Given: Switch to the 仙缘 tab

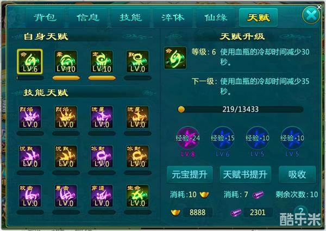Looking at the screenshot, I should click(216, 18).
